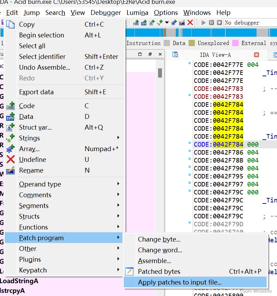Expand the Strings submenu
277x296 pixels.
pos(118,137)
